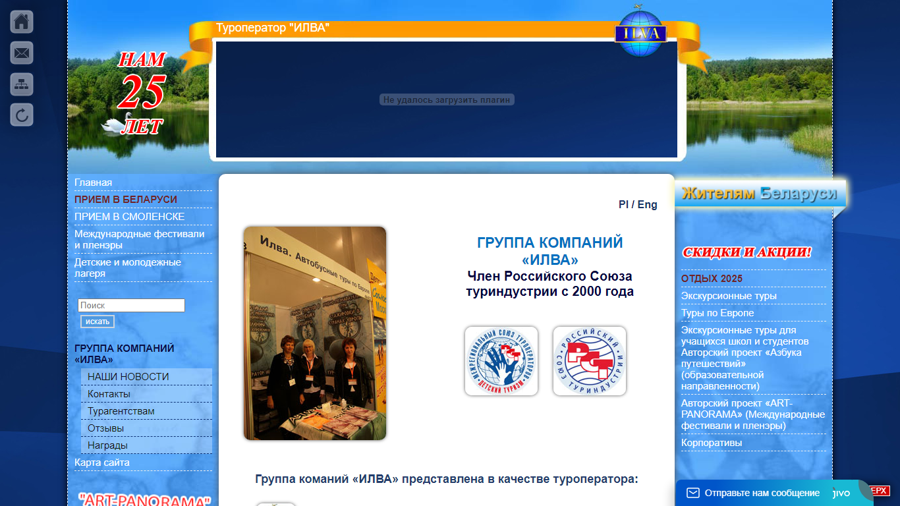
Task: Click into the Поиск search field
Action: 131,306
